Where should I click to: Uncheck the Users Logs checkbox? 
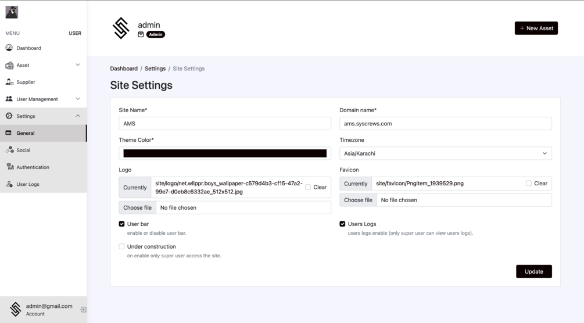click(342, 224)
